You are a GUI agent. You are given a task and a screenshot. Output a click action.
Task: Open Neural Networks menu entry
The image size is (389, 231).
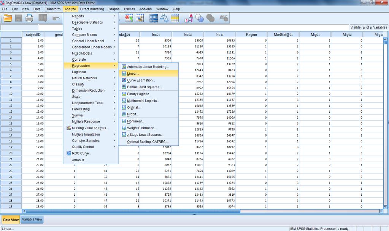[91, 78]
